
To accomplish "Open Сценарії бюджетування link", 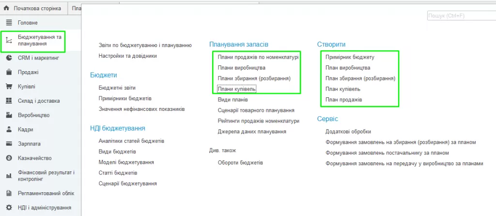I will coord(127,184).
